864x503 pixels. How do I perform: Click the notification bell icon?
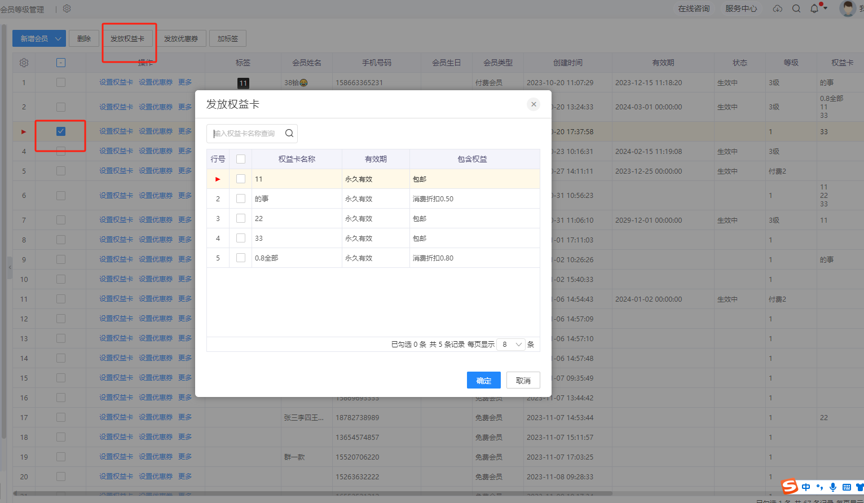[x=814, y=8]
